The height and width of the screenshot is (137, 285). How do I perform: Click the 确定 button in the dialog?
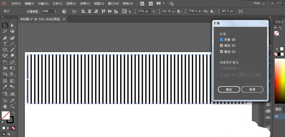click(x=229, y=90)
